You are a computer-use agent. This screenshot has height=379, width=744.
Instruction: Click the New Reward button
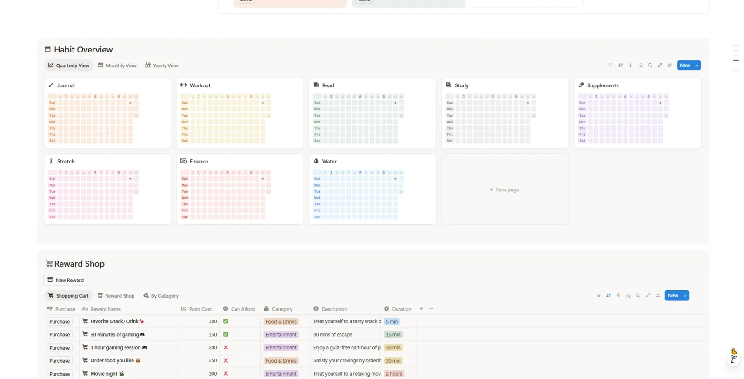66,280
